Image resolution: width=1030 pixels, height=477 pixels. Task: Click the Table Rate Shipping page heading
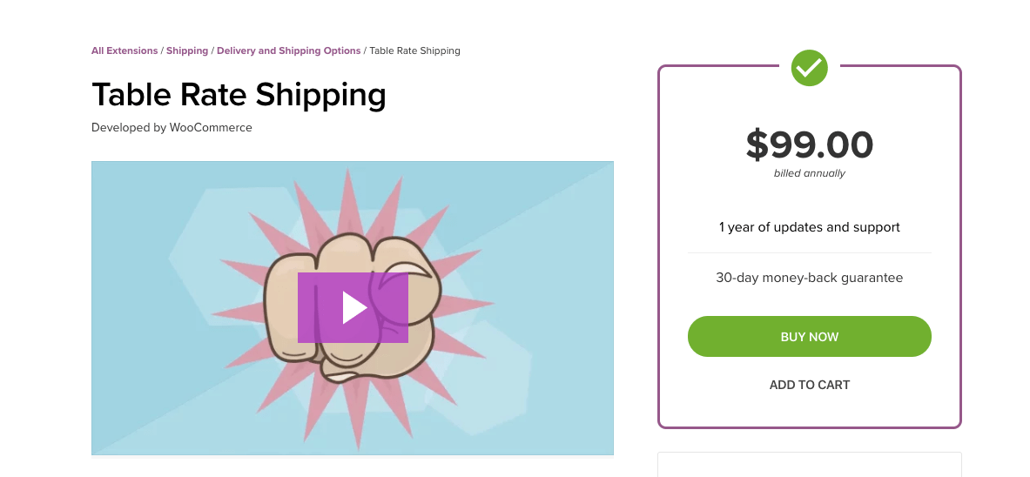[x=239, y=94]
